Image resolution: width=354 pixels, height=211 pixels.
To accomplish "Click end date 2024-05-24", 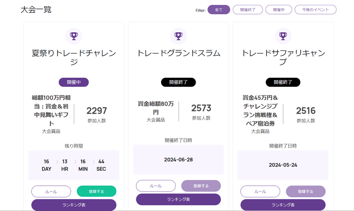I will [x=283, y=165].
